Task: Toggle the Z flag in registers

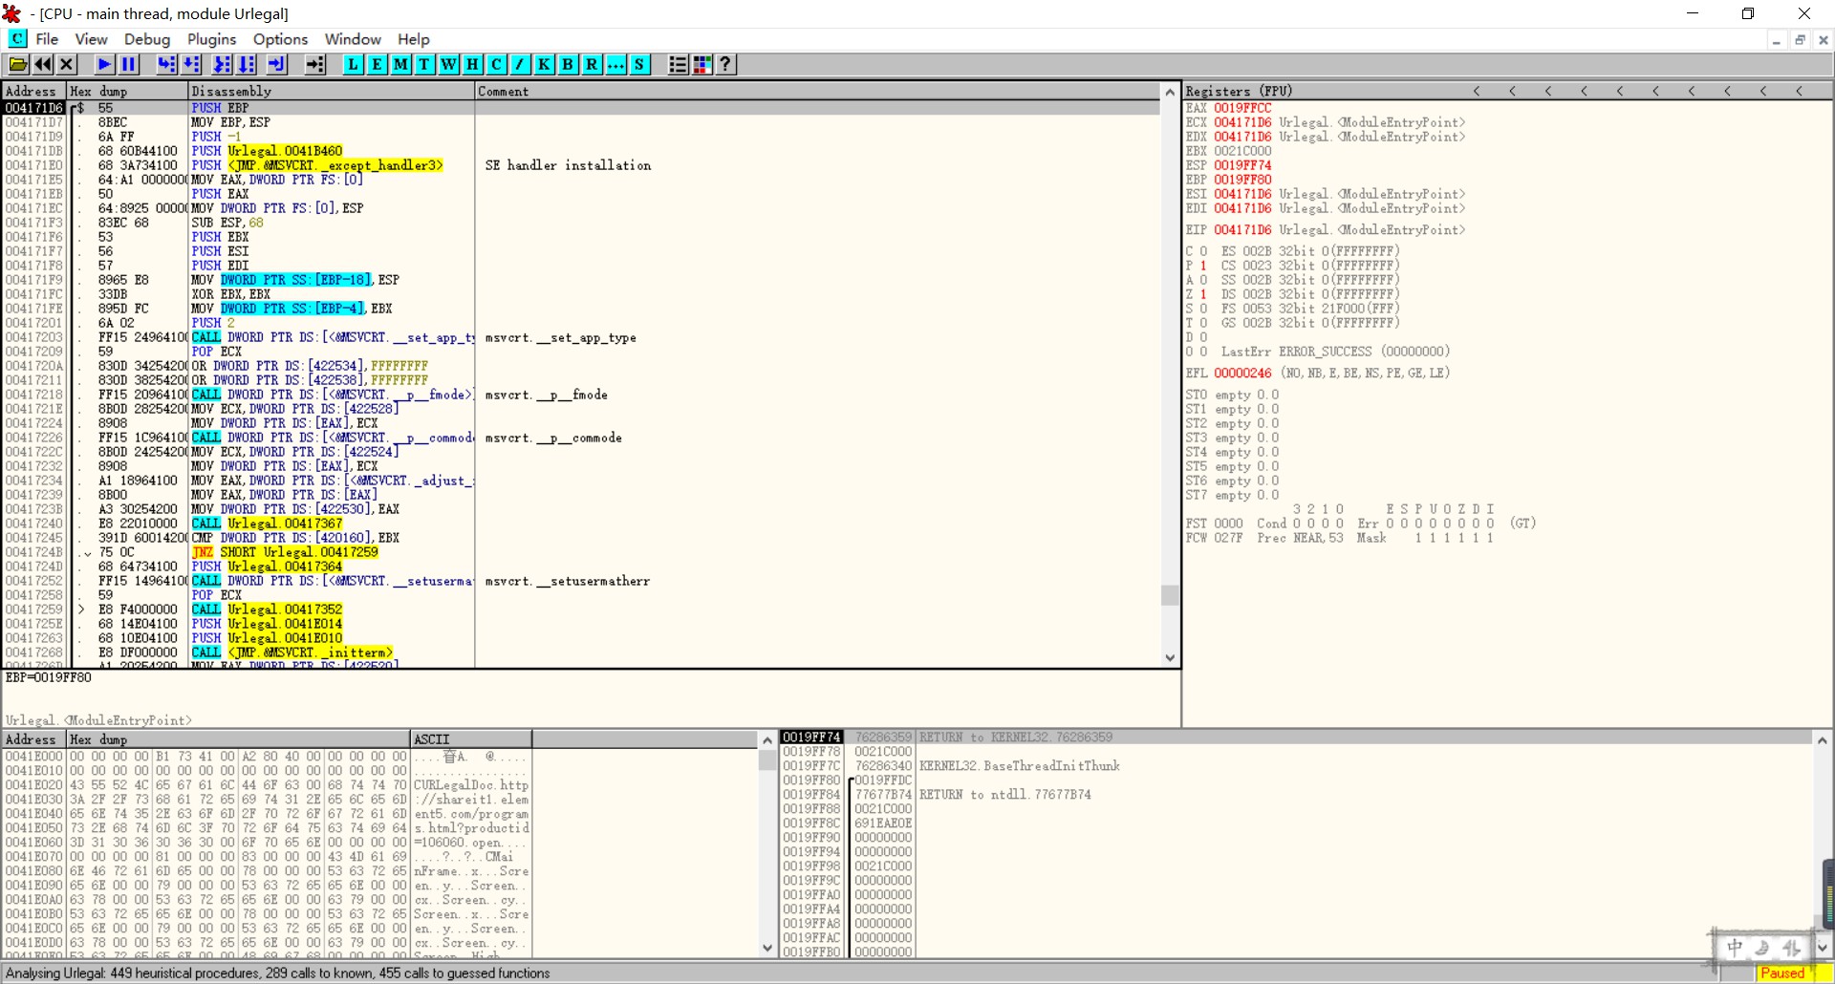Action: [x=1203, y=294]
